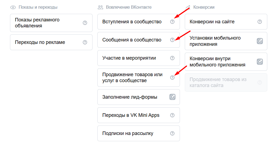Open help tooltip for "Участие в мероприятии"
Image resolution: width=280 pixels, height=145 pixels.
point(172,58)
